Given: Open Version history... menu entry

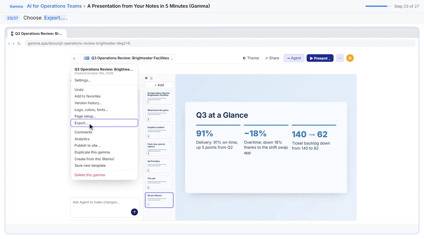Looking at the screenshot, I should pyautogui.click(x=104, y=103).
